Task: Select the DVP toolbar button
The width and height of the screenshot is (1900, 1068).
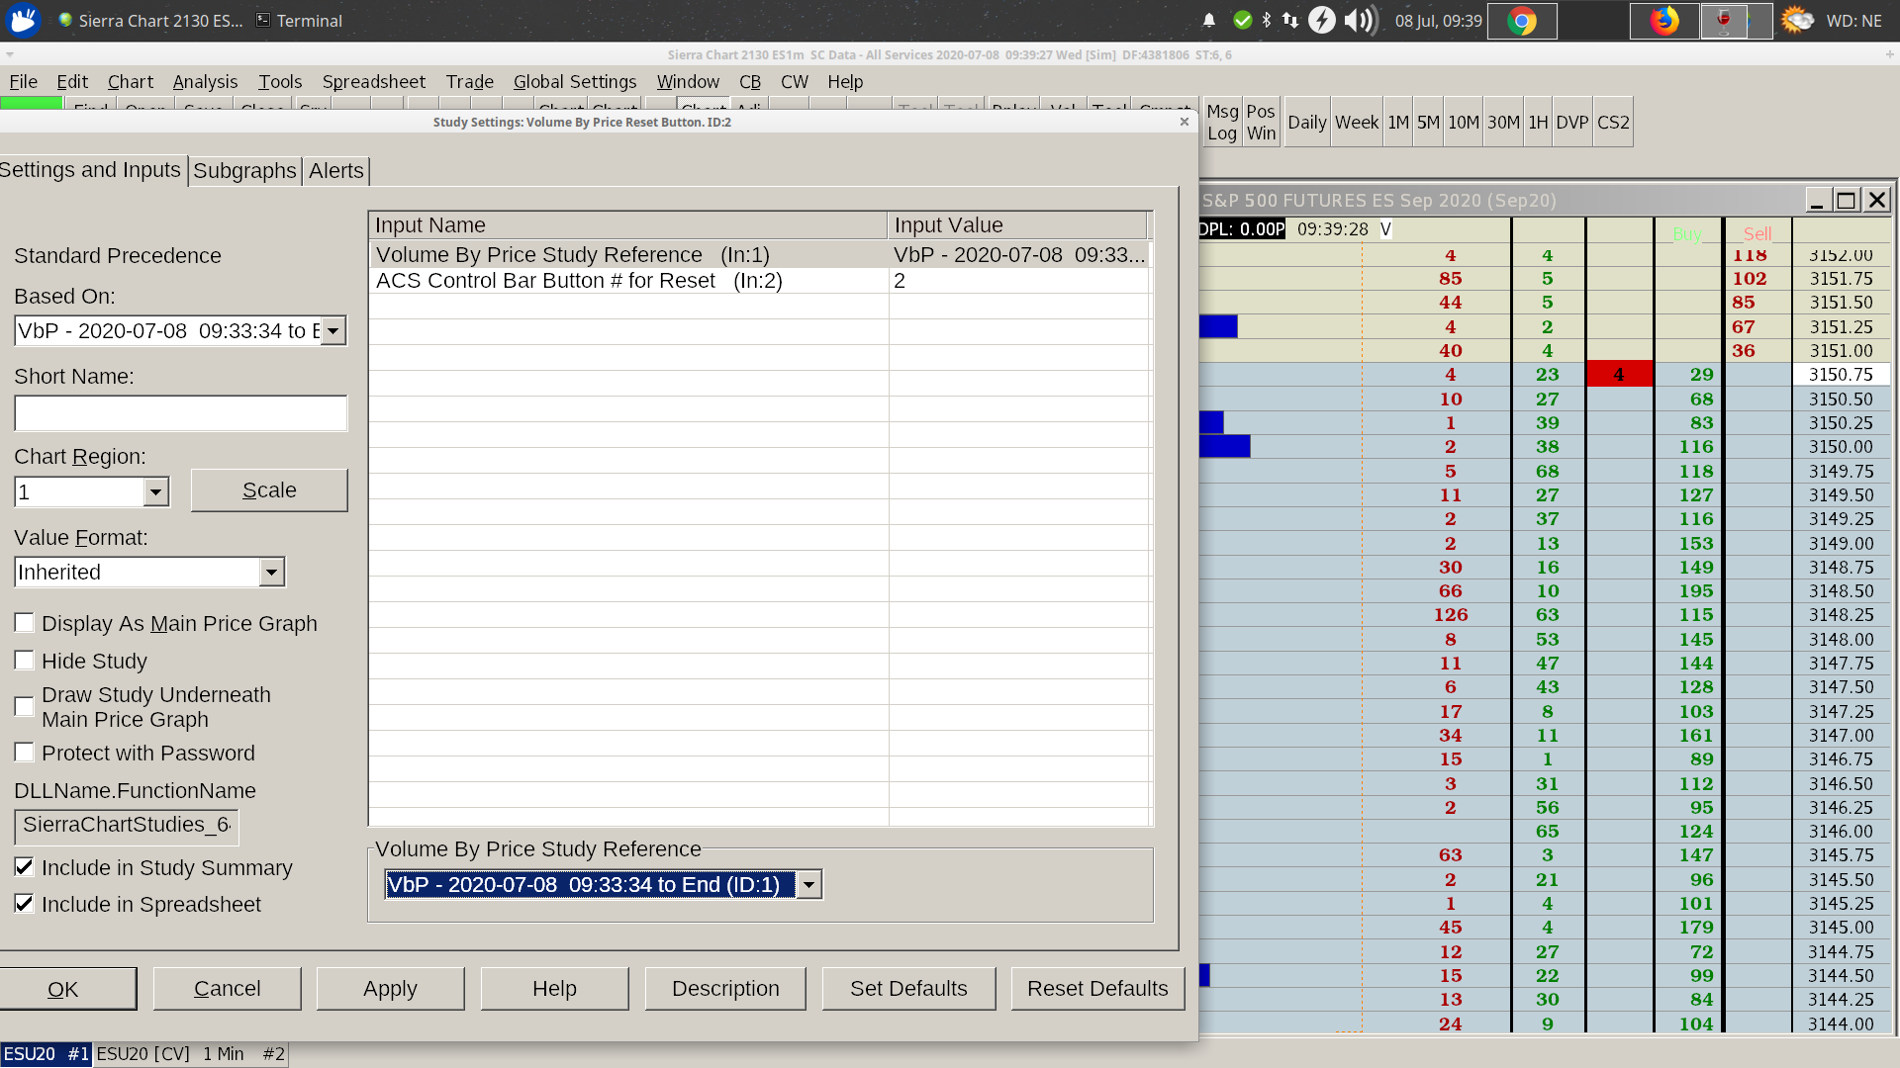Action: tap(1571, 122)
